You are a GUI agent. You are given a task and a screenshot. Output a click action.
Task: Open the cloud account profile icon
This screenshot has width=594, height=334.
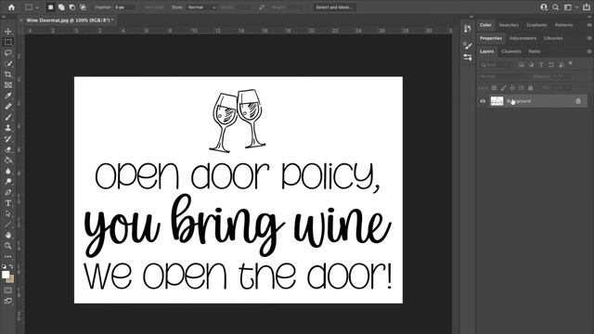[x=544, y=7]
